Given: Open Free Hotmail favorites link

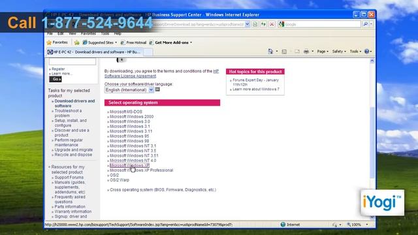Looking at the screenshot, I should pyautogui.click(x=133, y=42).
